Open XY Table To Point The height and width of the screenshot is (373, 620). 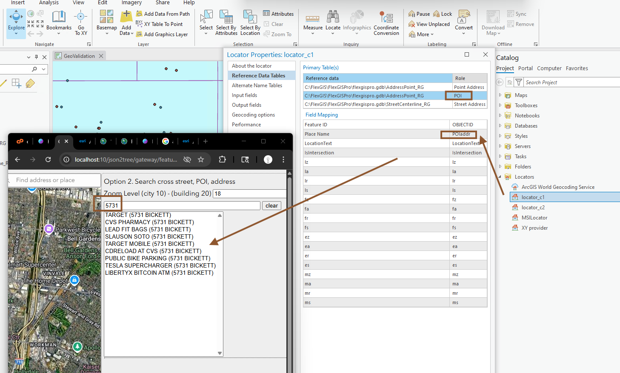[160, 24]
